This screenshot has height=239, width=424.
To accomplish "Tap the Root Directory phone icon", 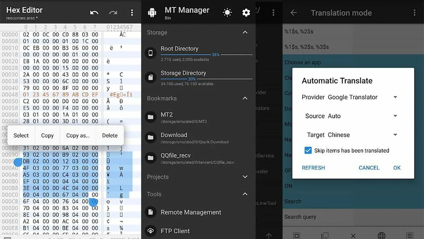I will coord(151,53).
